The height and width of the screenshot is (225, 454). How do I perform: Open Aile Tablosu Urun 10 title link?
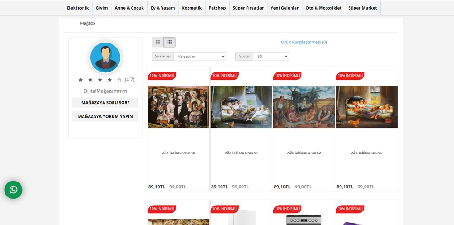tap(178, 153)
